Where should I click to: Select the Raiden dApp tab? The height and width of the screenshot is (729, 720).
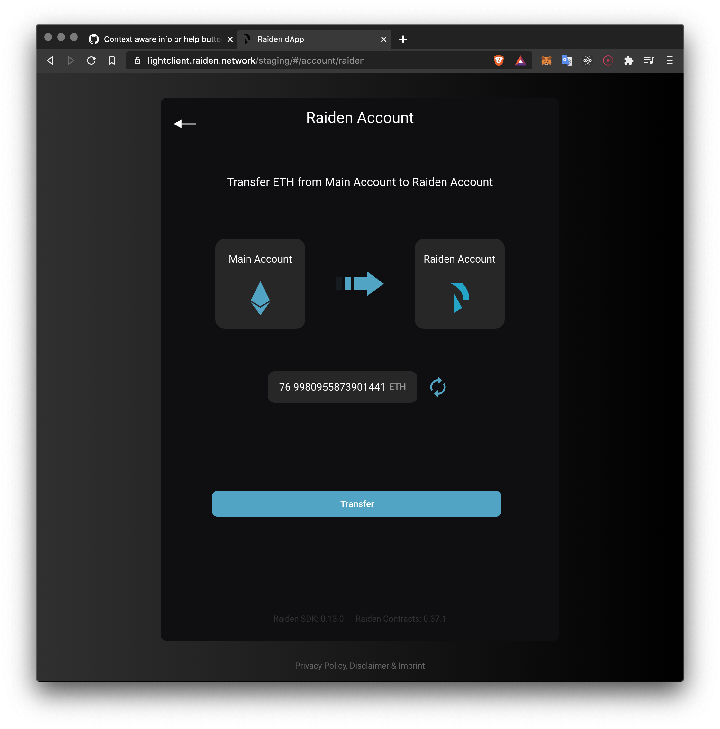[x=314, y=39]
